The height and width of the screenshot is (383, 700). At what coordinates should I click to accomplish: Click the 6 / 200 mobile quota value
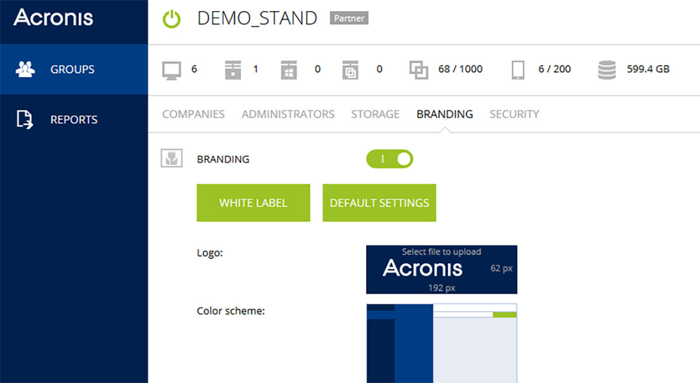coord(554,69)
